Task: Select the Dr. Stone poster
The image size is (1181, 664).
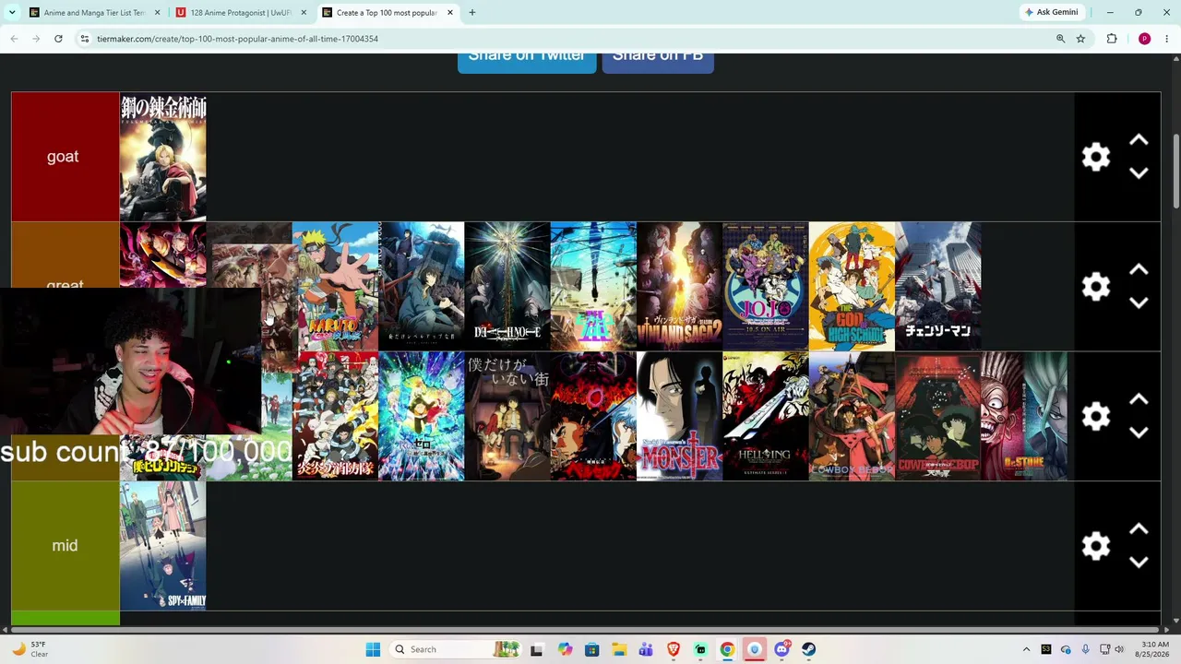Action: [1024, 417]
